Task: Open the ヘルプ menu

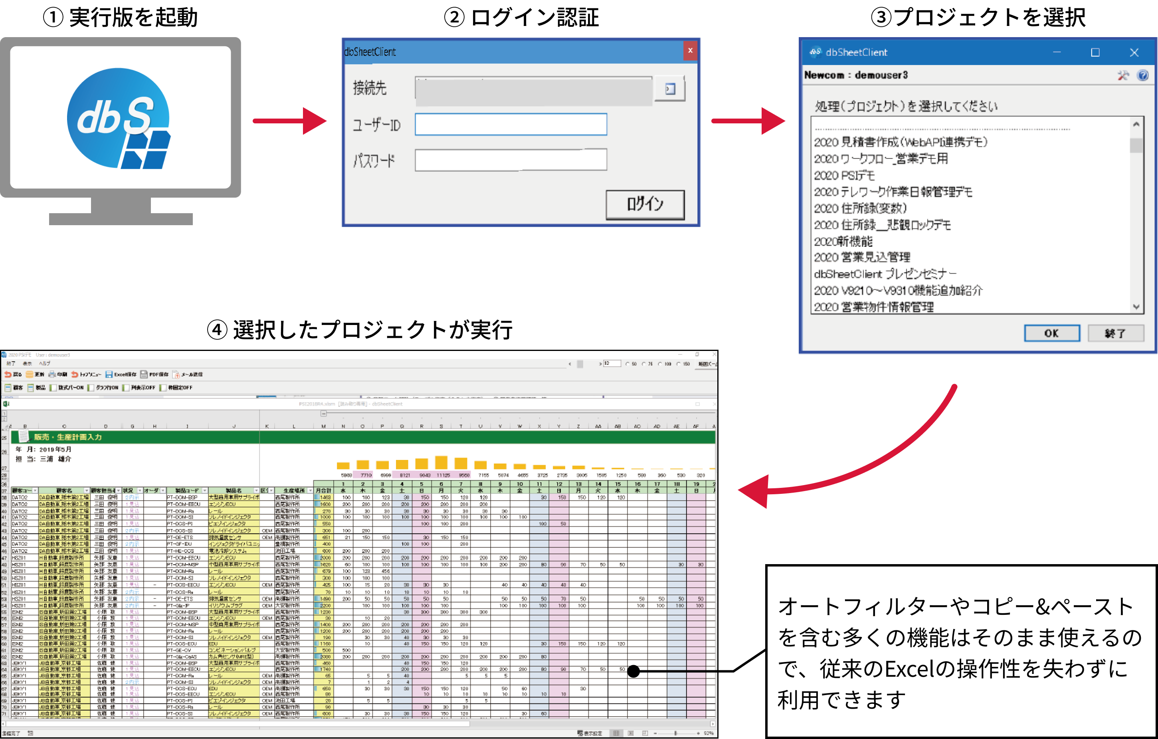Action: (45, 364)
